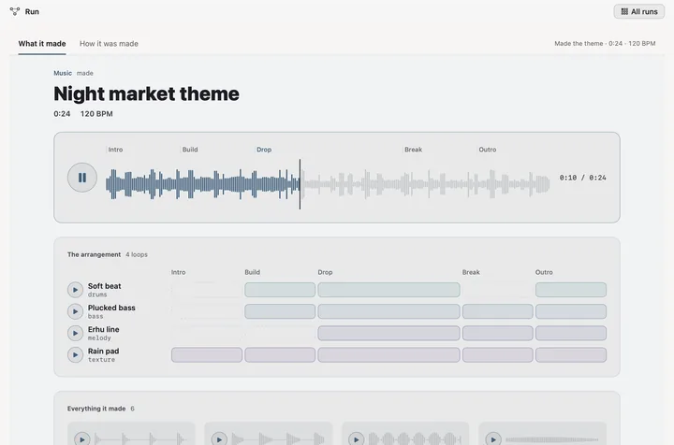Select the Rain pad Build block
This screenshot has height=445, width=674.
[280, 355]
